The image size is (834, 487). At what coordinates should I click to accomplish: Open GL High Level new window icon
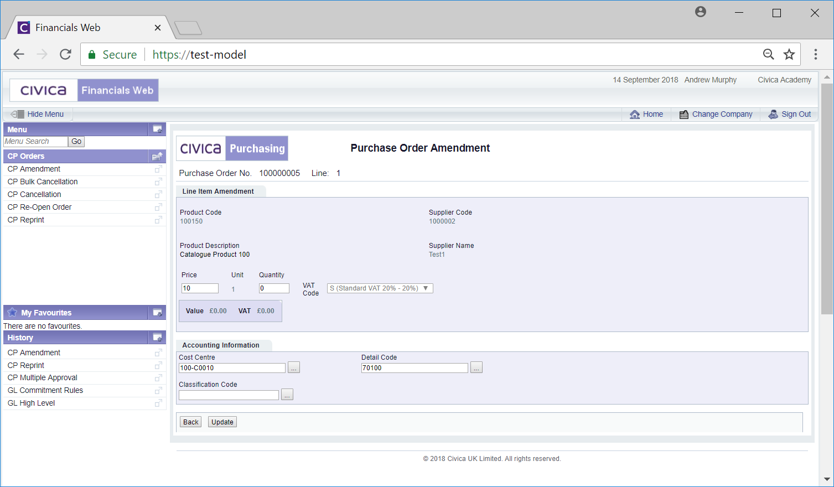click(158, 403)
